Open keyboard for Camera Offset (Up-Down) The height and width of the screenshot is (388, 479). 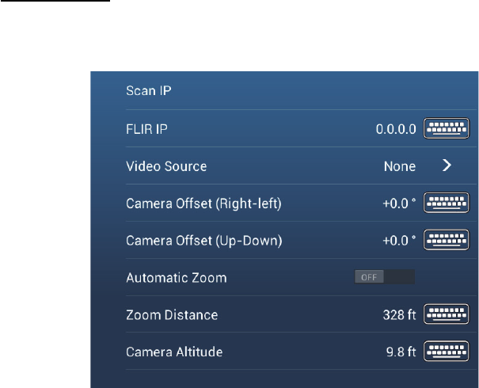tap(447, 240)
